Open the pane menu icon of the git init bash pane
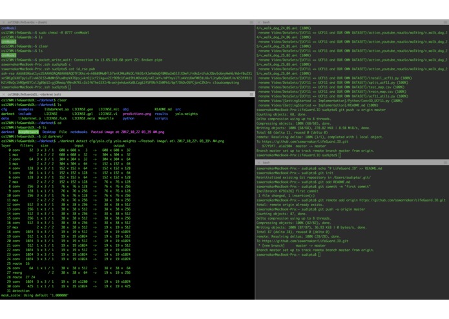449x319 pixels. (446, 163)
